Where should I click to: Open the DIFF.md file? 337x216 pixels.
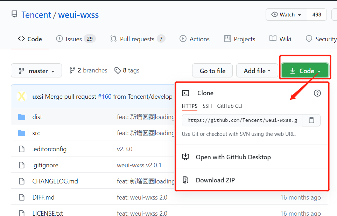[x=43, y=197]
